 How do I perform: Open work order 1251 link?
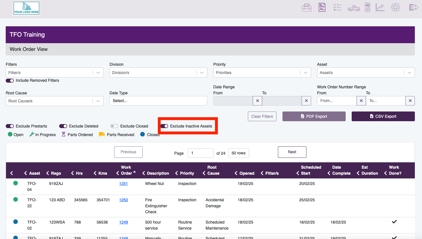124,184
